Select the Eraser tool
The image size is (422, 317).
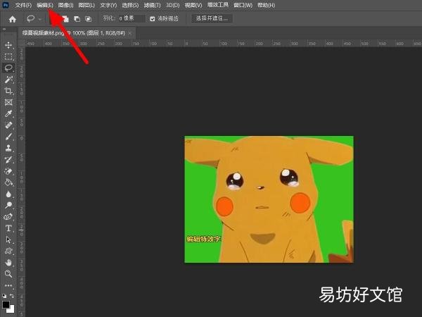click(x=8, y=171)
